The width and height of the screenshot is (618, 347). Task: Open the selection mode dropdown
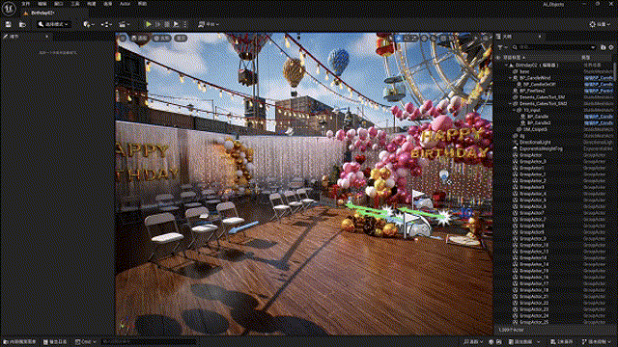click(x=54, y=24)
